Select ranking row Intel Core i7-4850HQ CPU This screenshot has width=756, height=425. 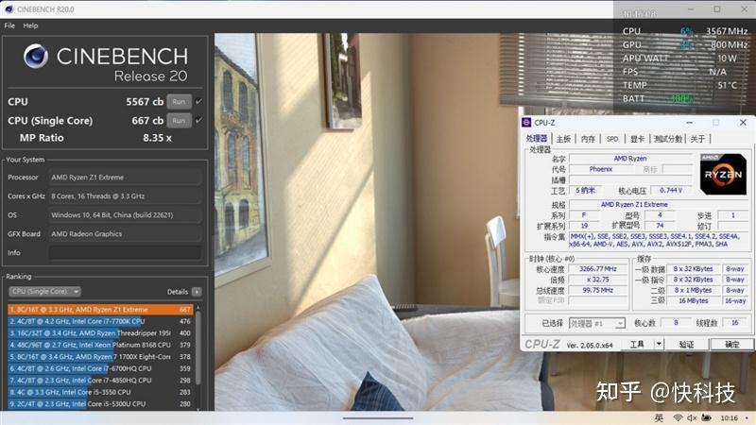[100, 381]
